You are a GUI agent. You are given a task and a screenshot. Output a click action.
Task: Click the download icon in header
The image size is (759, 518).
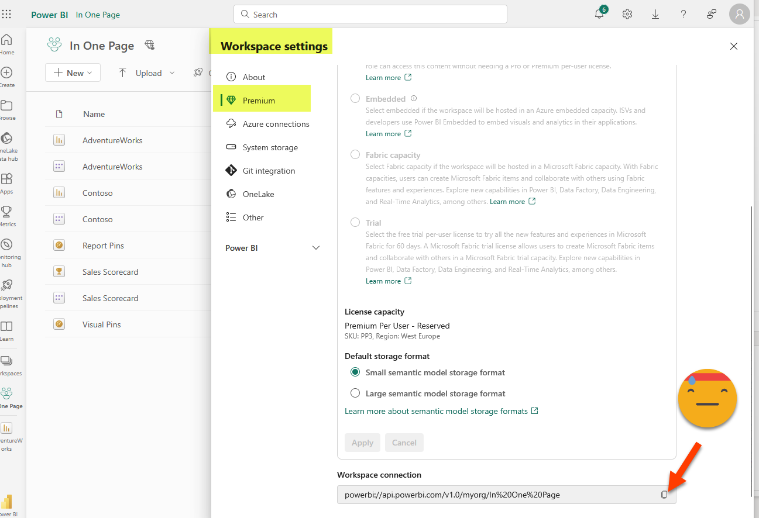coord(655,14)
